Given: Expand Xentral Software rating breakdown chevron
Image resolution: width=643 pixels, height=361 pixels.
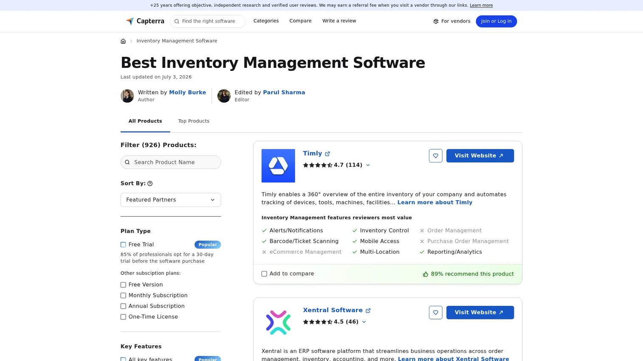Looking at the screenshot, I should (364, 322).
